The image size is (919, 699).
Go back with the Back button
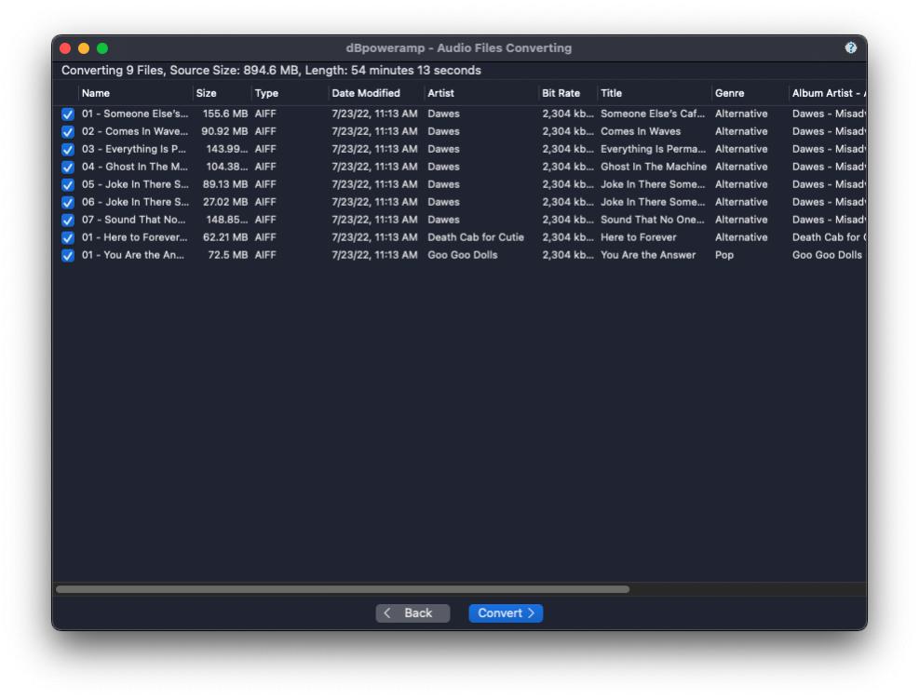click(x=412, y=612)
